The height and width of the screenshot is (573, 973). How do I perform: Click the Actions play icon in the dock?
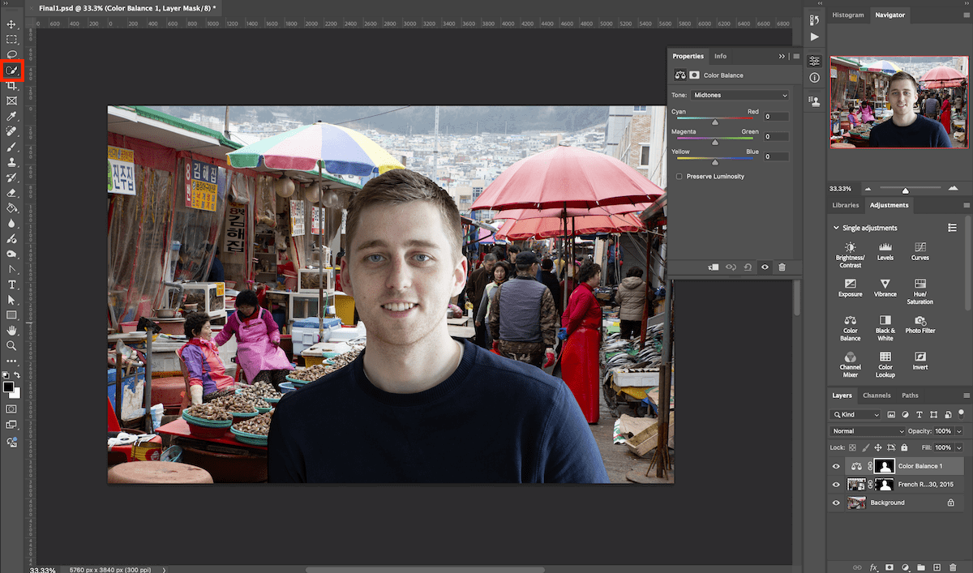click(815, 37)
